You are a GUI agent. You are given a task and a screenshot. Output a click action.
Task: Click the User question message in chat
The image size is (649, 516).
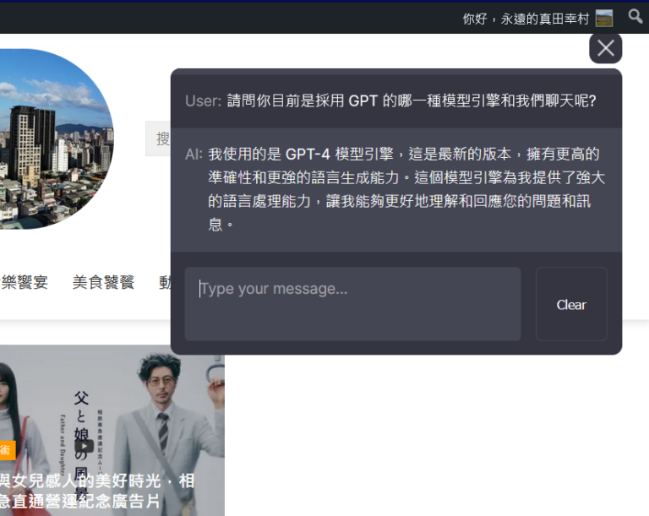click(x=412, y=100)
